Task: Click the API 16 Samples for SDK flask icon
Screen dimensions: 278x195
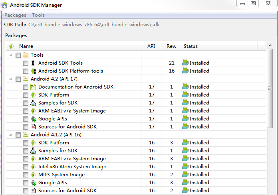Action: (33, 151)
